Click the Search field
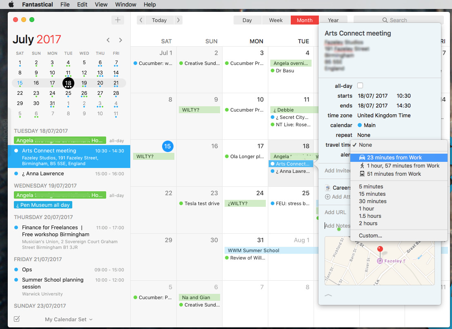Image resolution: width=452 pixels, height=329 pixels. click(399, 20)
